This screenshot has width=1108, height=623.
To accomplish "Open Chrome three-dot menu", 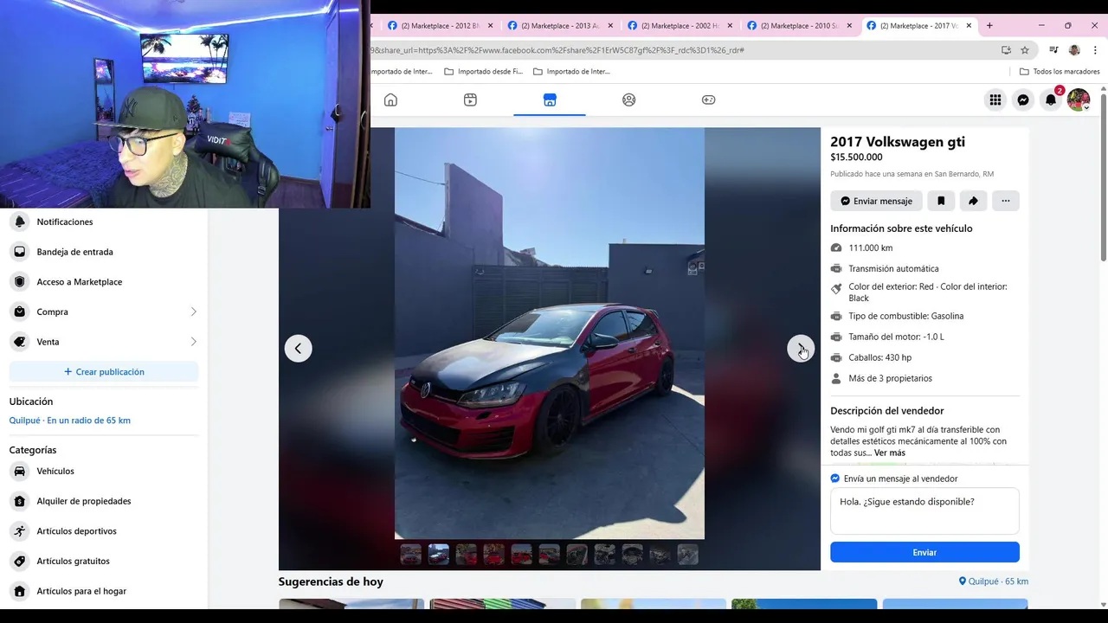I will (x=1095, y=50).
